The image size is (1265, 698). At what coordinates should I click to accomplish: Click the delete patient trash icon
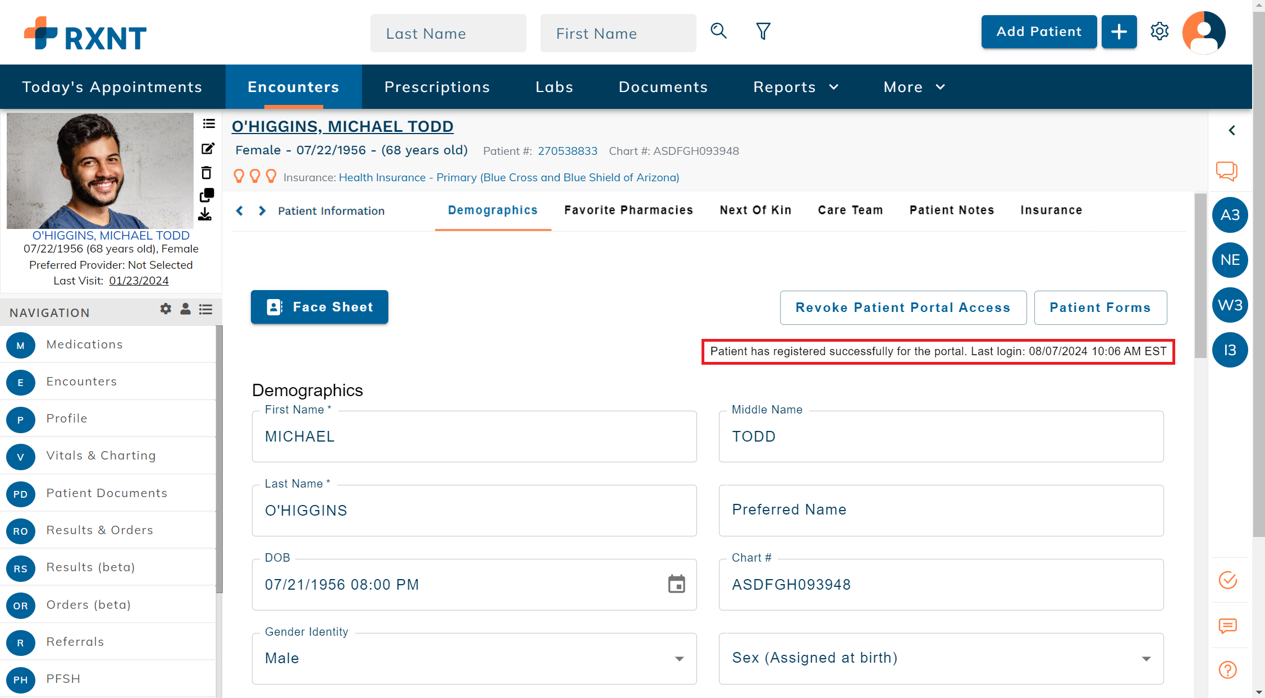pos(207,173)
